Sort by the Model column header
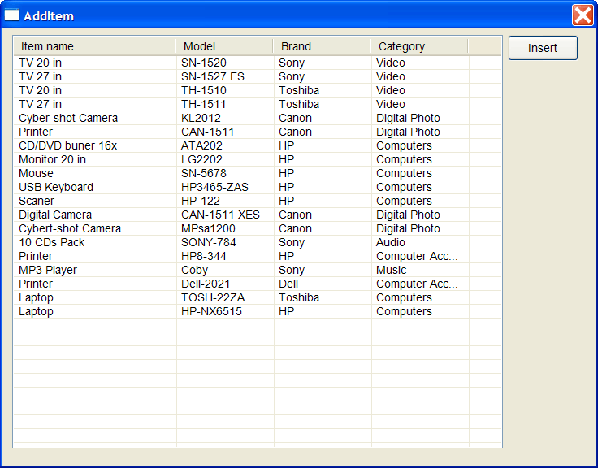Screen dimensions: 598x468 coord(224,46)
